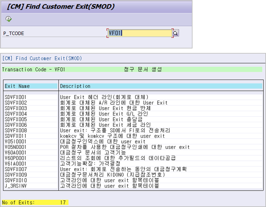The height and width of the screenshot is (207, 266).
Task: Select exit name SDVFX011
Action: 16,136
